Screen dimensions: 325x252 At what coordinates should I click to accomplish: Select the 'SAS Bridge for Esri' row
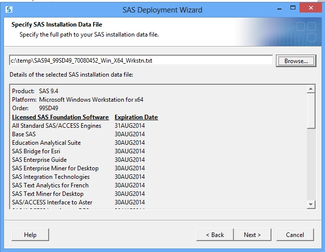pos(78,151)
